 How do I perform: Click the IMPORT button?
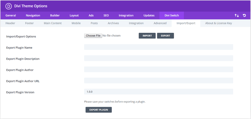147,36
